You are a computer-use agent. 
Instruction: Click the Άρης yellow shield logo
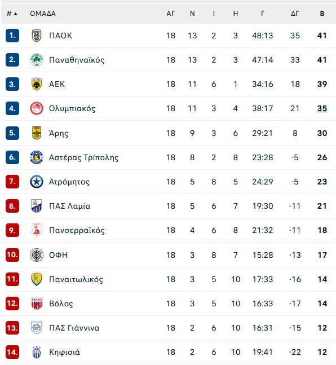[37, 133]
